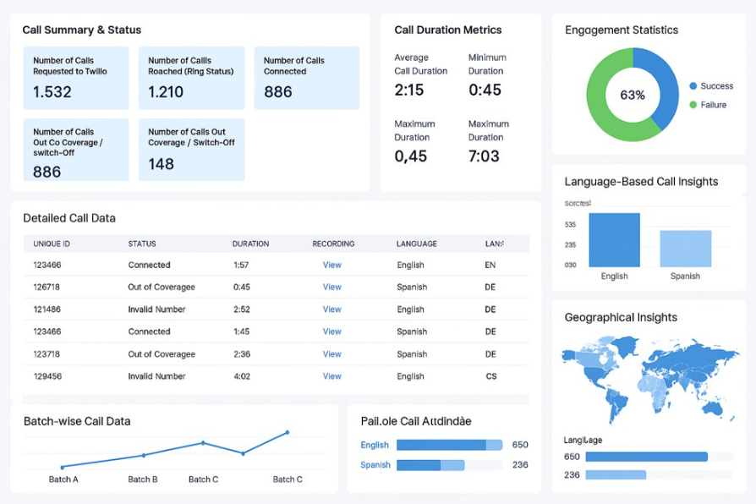Select the Spanish label under Parallel Call data
756x504 pixels.
pyautogui.click(x=375, y=464)
